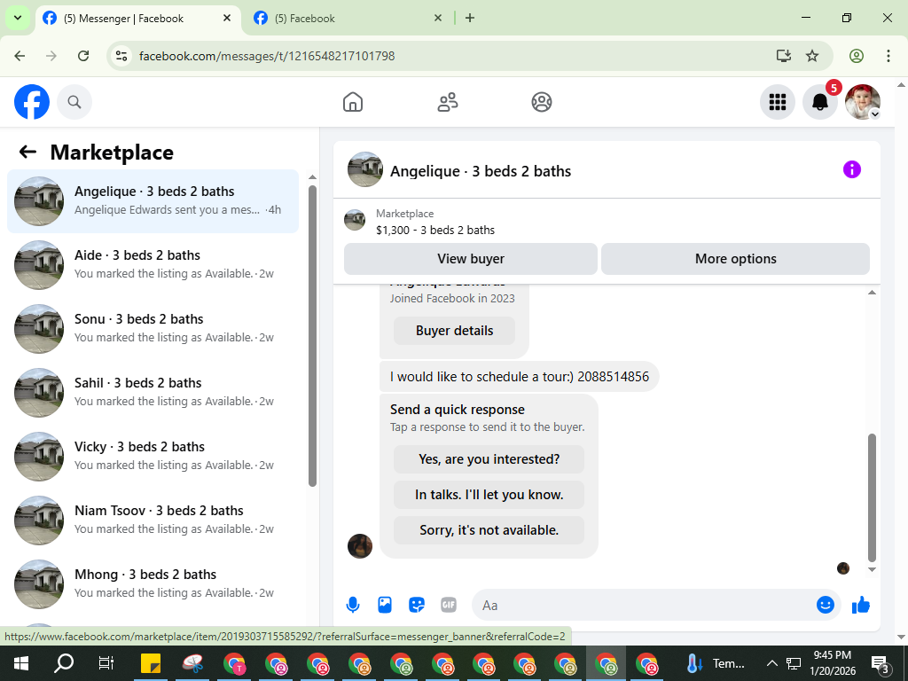908x681 pixels.
Task: Send 'Sorry, it's not available.' response
Action: 489,530
